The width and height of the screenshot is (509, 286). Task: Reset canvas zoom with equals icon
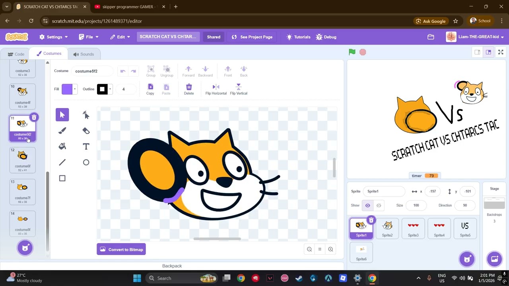pos(320,249)
